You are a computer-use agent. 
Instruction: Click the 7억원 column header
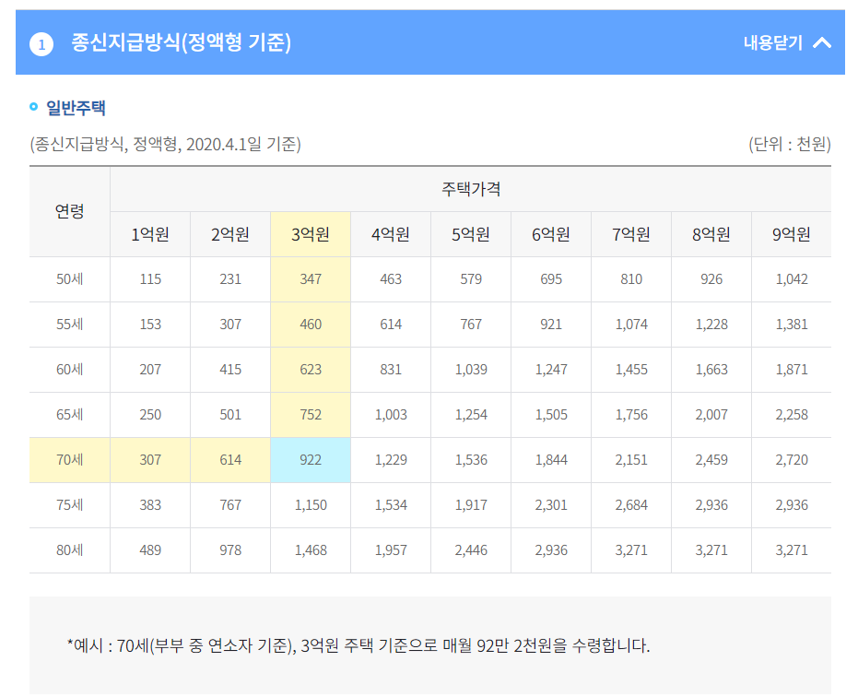tap(631, 234)
